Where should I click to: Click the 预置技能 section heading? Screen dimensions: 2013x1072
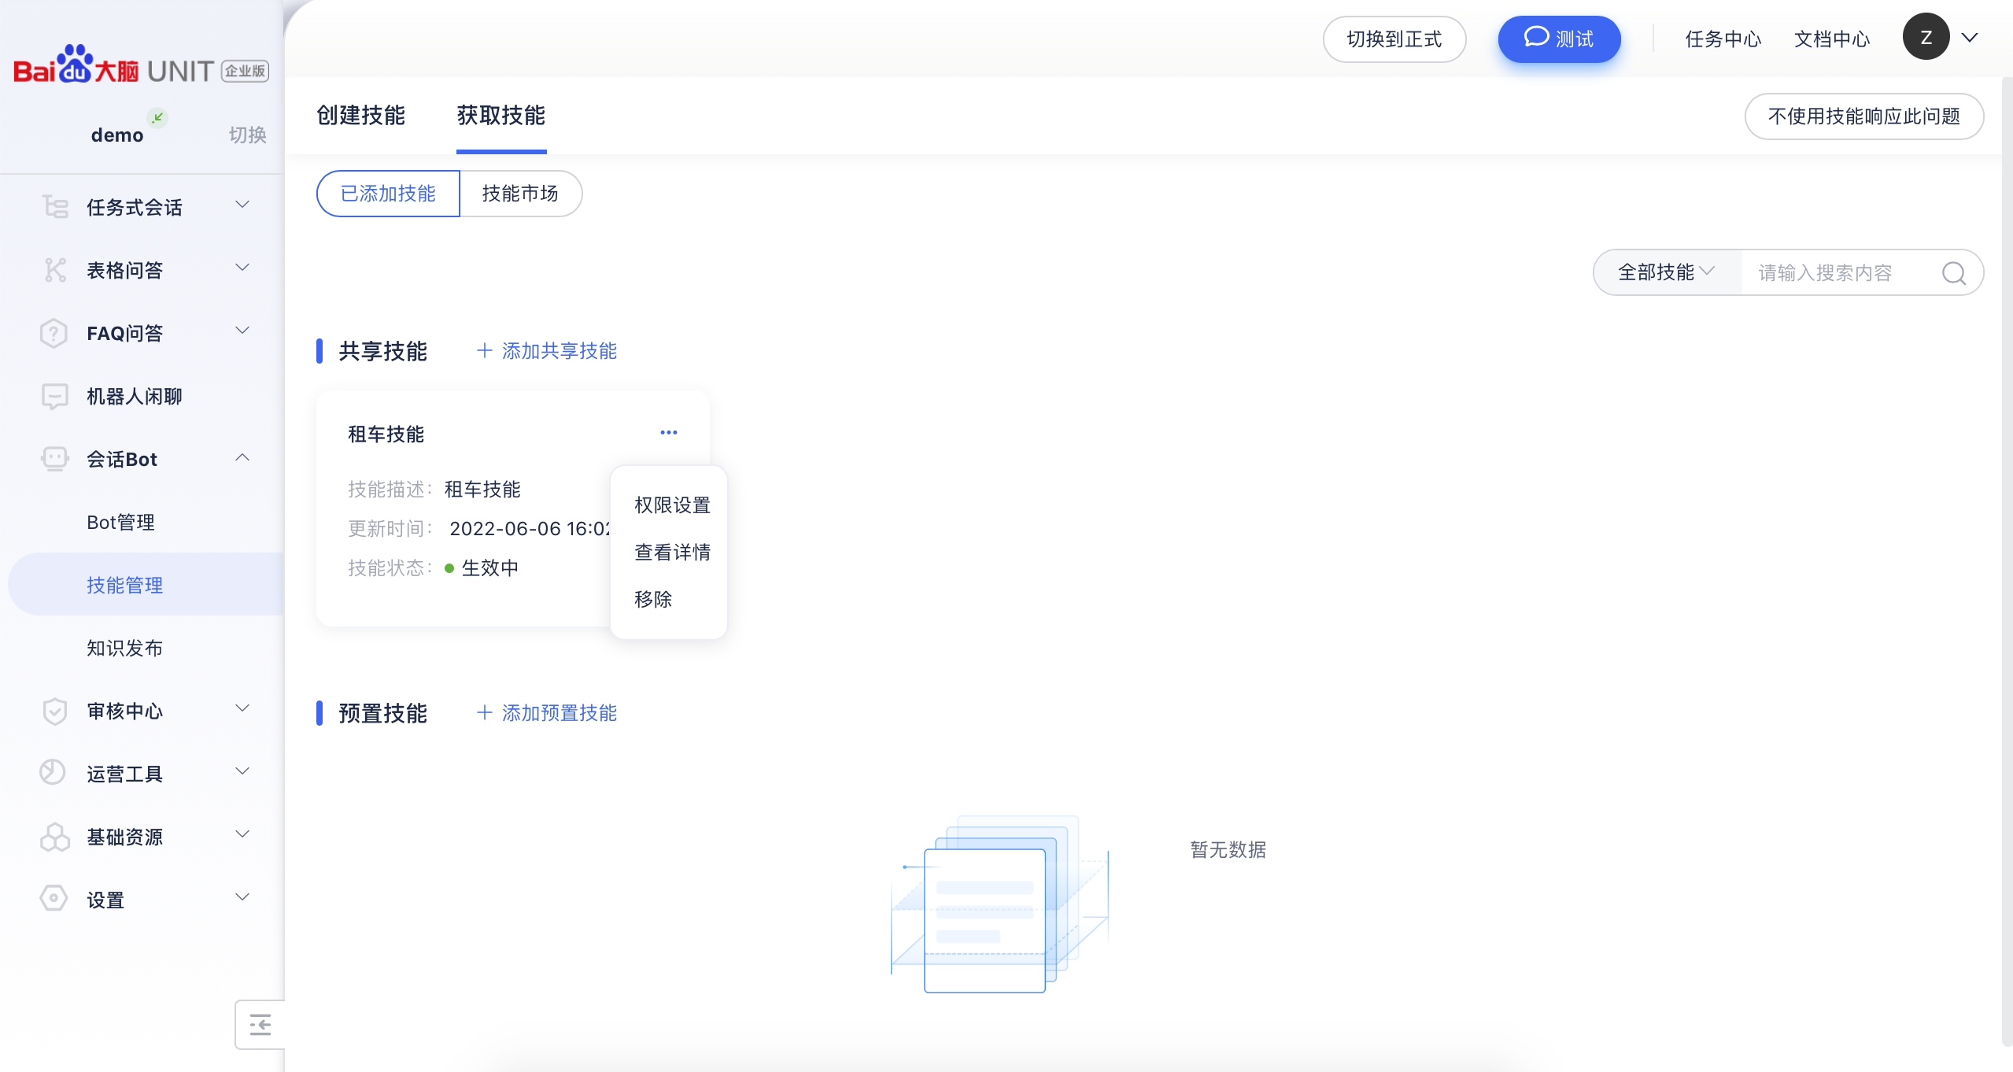click(x=382, y=713)
